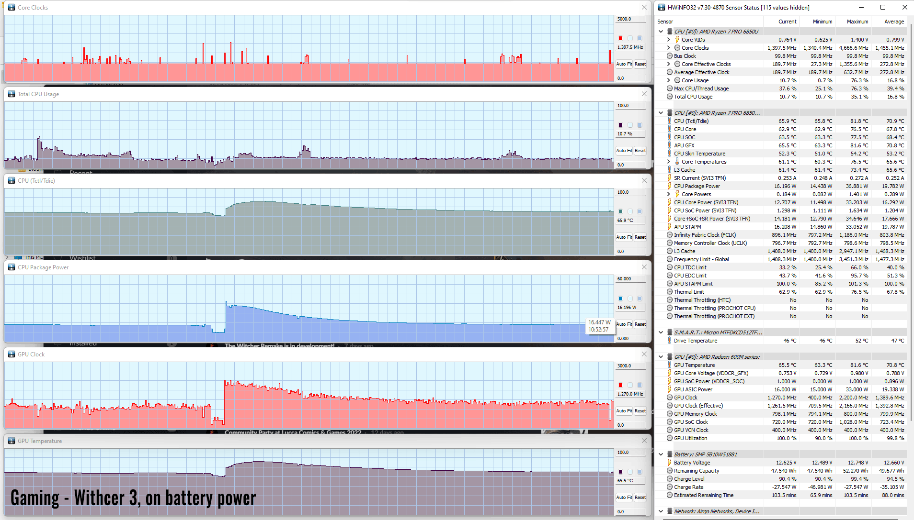
Task: Expand the Core Effective Clocks row
Action: pyautogui.click(x=669, y=64)
